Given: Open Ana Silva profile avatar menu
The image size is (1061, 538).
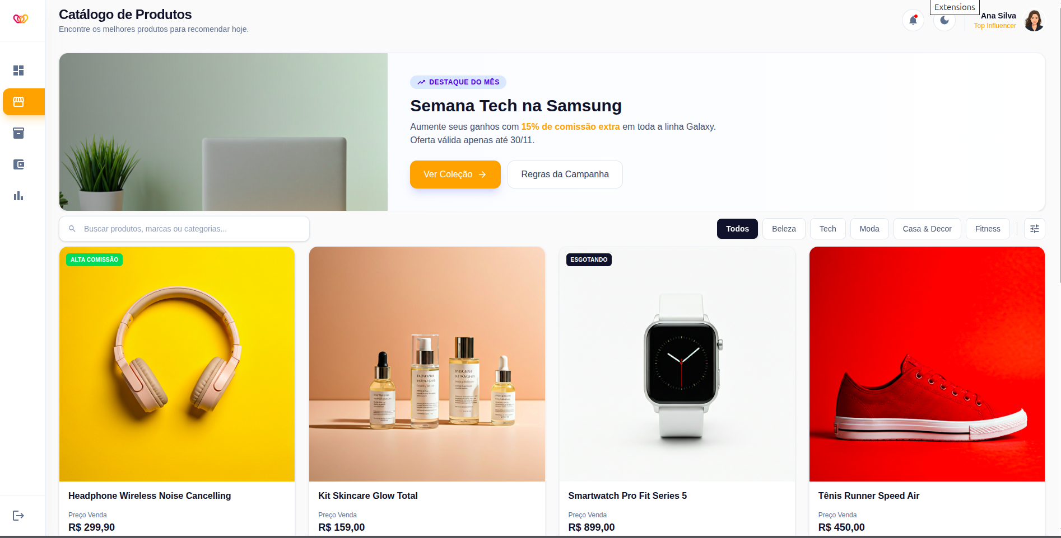Looking at the screenshot, I should 1034,21.
